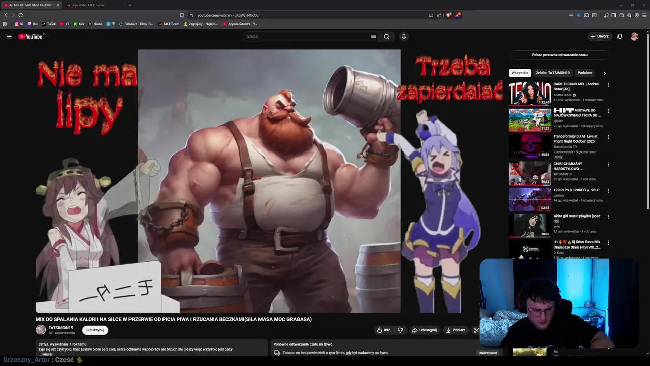This screenshot has width=650, height=366.
Task: Like the video with thumbs up
Action: coord(383,330)
